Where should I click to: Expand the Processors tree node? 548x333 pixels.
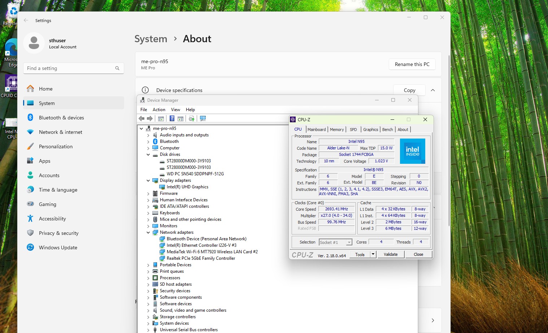[x=148, y=278]
